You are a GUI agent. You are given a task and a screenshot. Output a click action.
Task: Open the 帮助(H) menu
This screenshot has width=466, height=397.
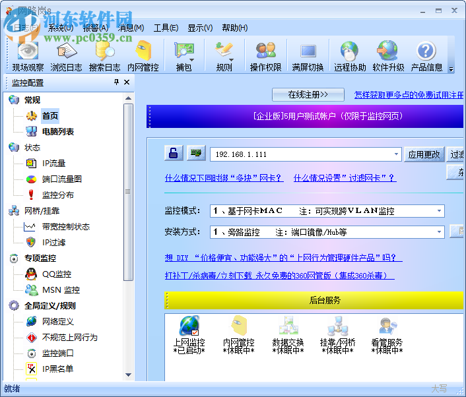click(x=235, y=28)
